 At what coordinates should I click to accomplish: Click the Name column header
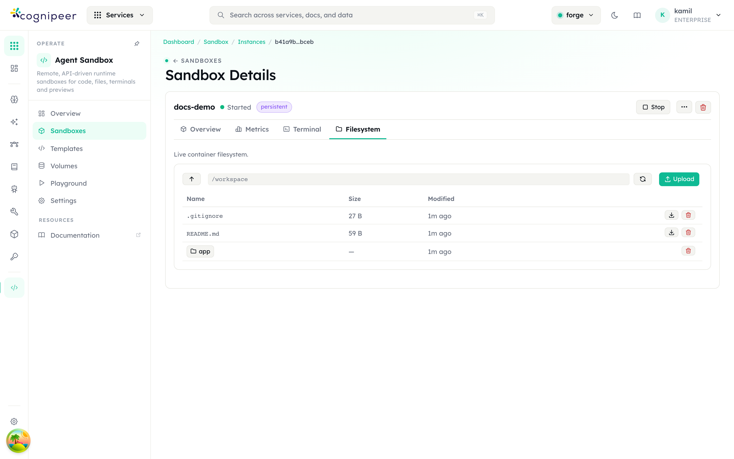click(196, 199)
